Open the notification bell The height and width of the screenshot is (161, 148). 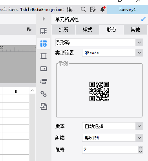102,9
